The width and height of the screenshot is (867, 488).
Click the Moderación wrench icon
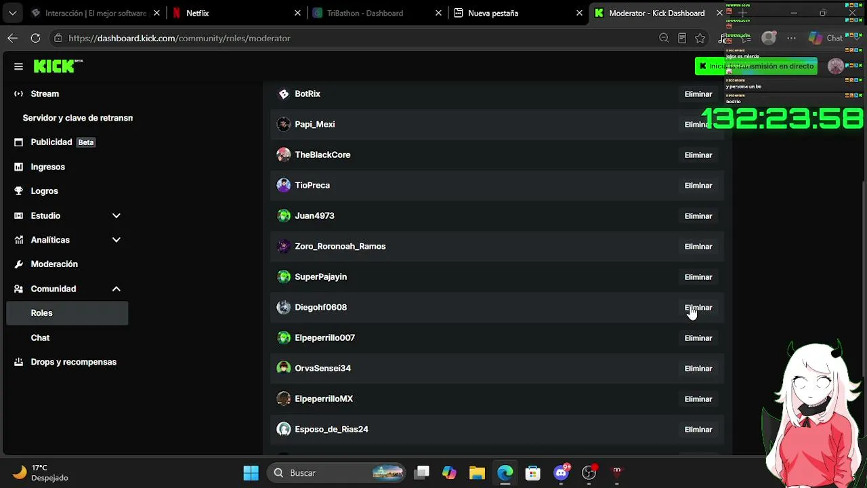point(18,264)
